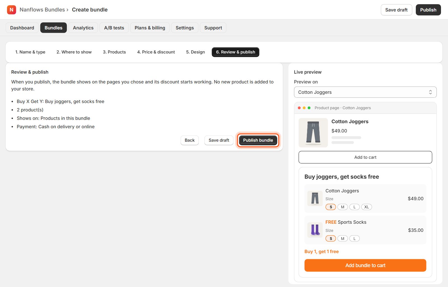Open the Support tab
The height and width of the screenshot is (287, 448).
213,28
